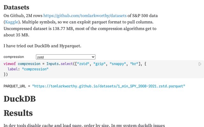Screen dimensions: 204x127
Task: Click the DuckDb and Hyparquet paragraph
Action: [x=42, y=46]
